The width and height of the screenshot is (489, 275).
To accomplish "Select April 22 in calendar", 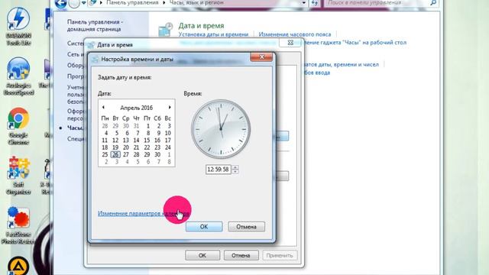I will 147,147.
